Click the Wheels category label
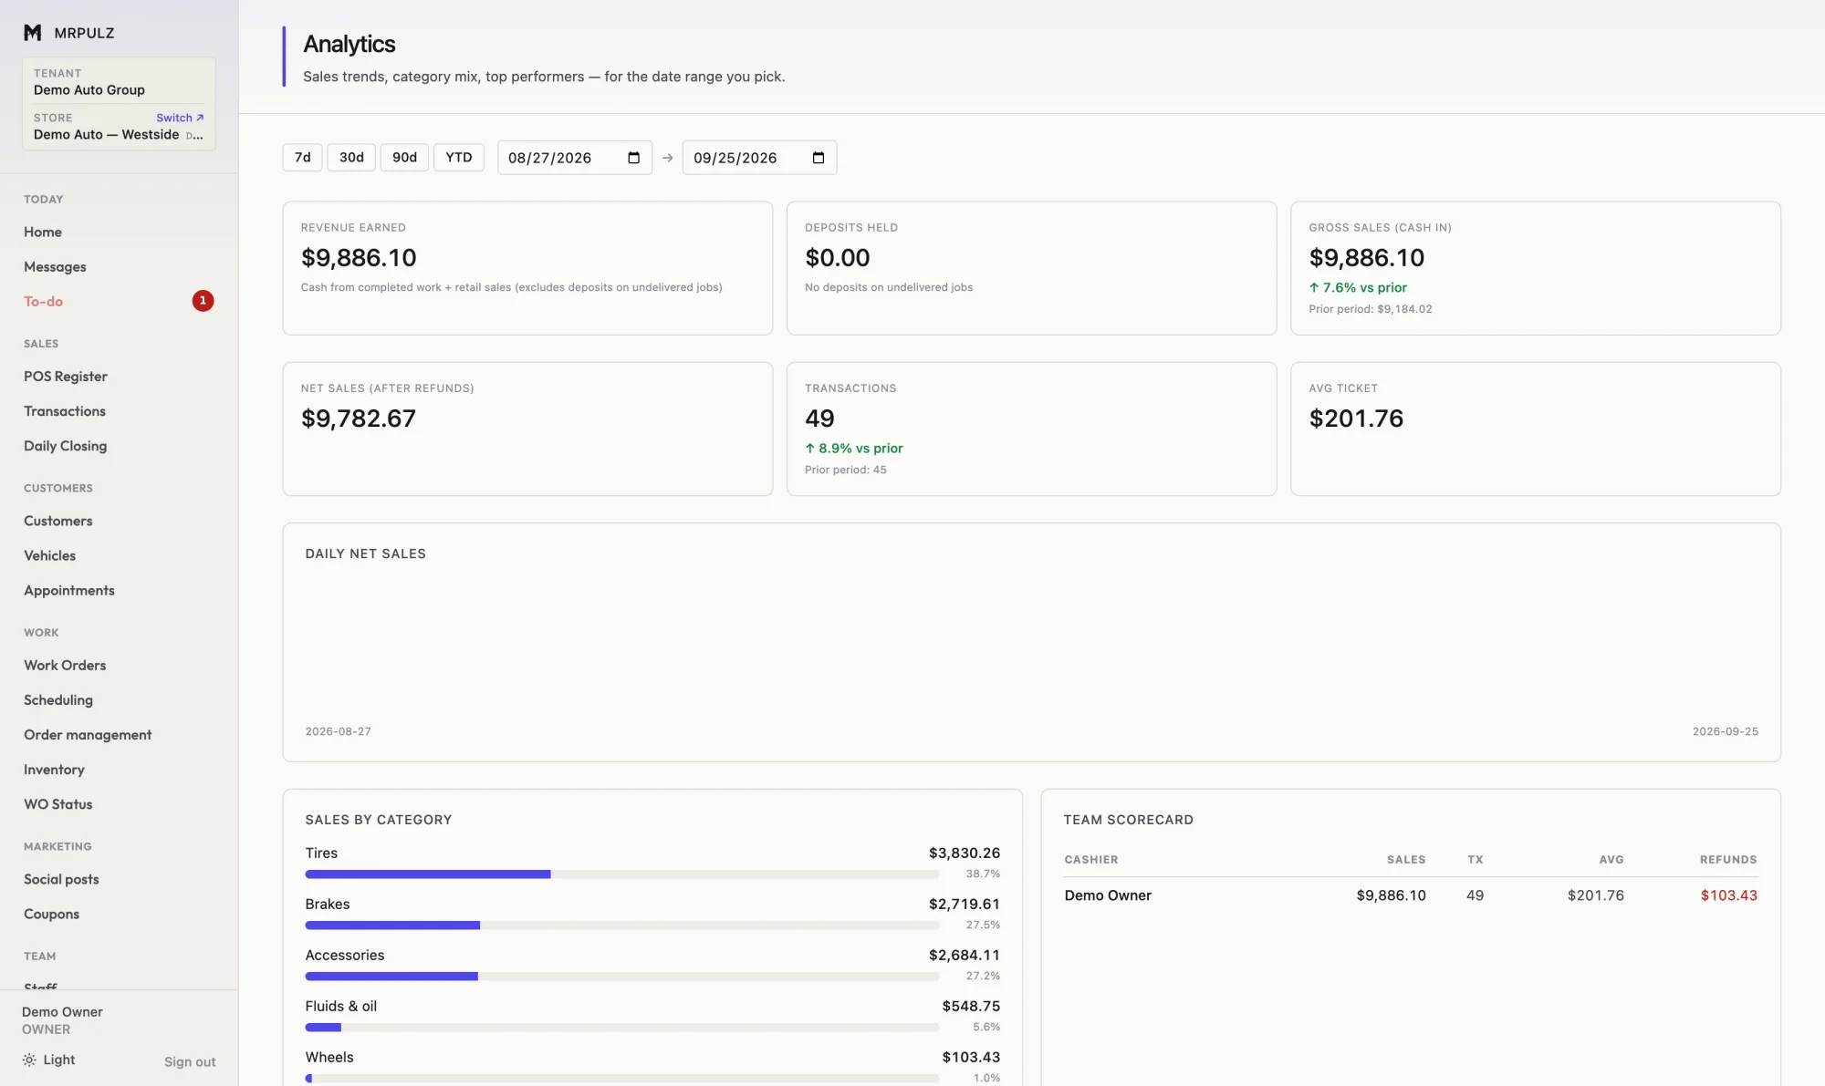Image resolution: width=1825 pixels, height=1086 pixels. [329, 1058]
